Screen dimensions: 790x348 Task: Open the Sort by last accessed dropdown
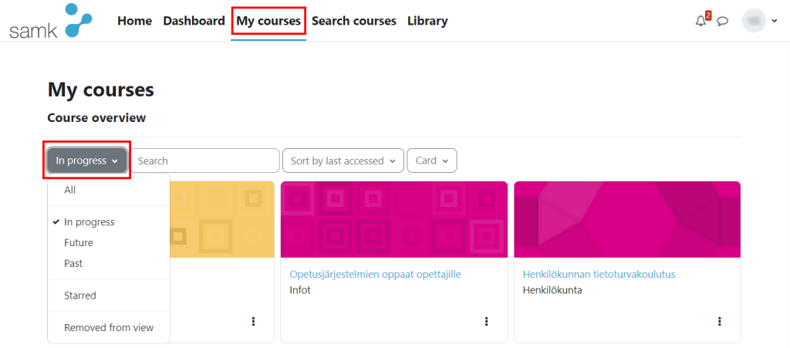tap(343, 160)
